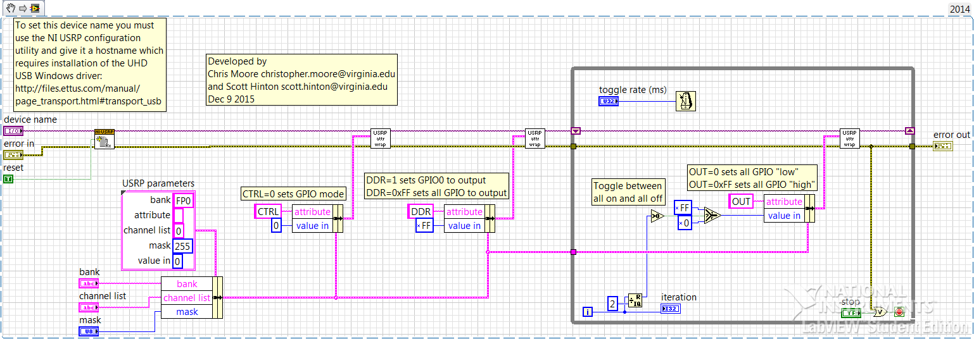Click the xFF constant below DDR
This screenshot has height=339, width=974.
point(425,225)
